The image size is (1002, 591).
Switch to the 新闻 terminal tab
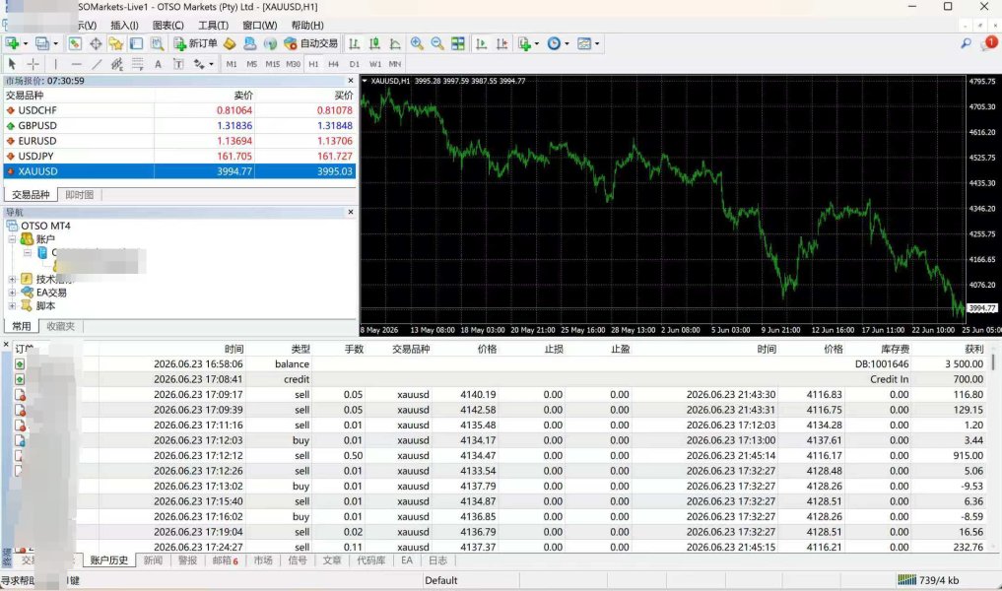153,560
